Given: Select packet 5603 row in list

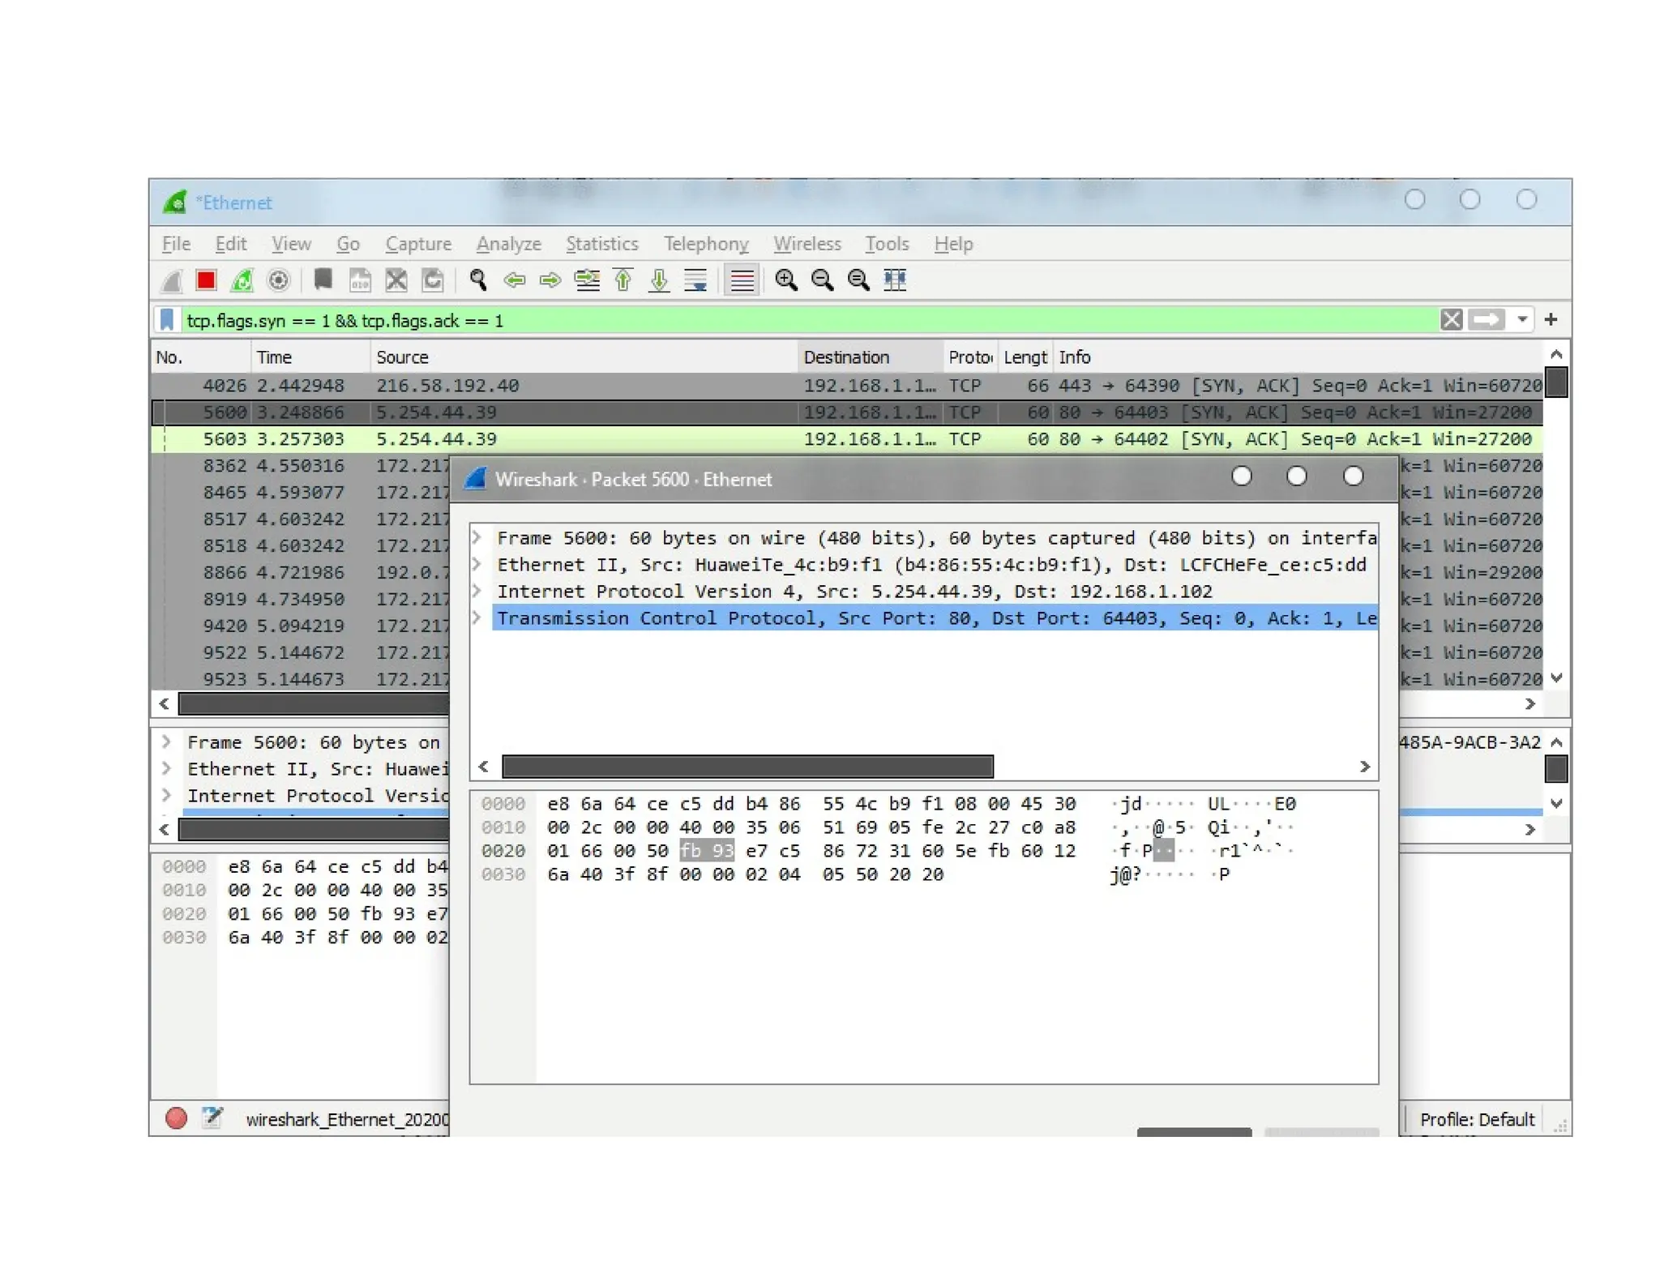Looking at the screenshot, I should pyautogui.click(x=567, y=439).
